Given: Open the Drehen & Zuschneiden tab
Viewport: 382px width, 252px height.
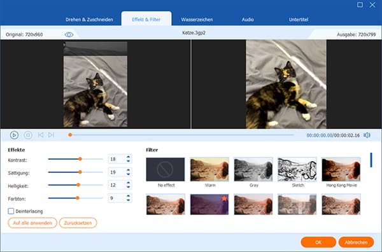Looking at the screenshot, I should tap(89, 20).
